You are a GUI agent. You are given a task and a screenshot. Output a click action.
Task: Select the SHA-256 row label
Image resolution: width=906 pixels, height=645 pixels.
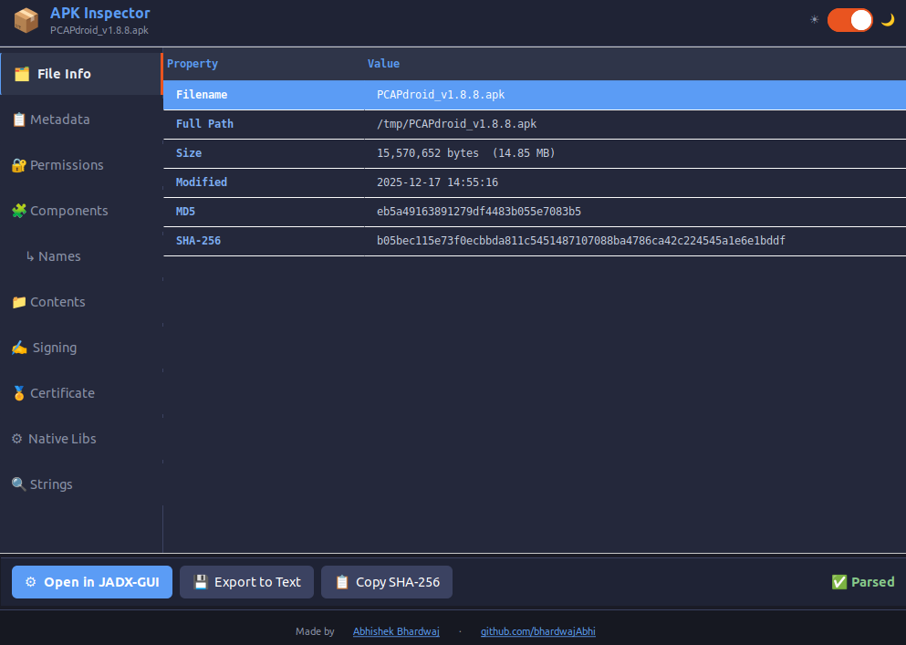[198, 241]
